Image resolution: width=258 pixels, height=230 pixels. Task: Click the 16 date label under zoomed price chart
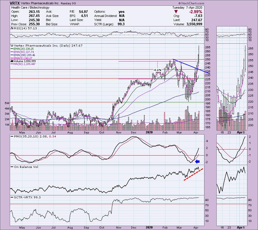tap(222, 132)
